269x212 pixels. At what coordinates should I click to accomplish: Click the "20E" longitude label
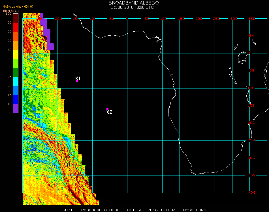pyautogui.click(x=199, y=19)
